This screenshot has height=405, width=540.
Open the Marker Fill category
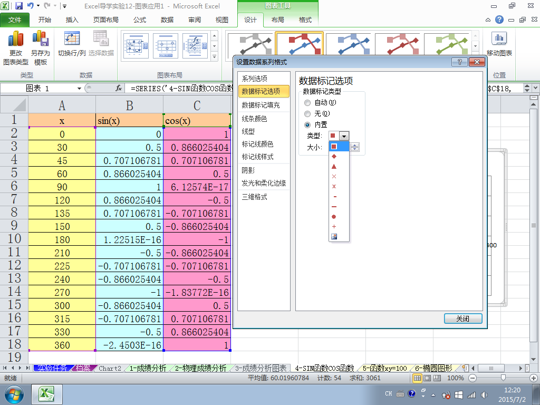tap(264, 105)
